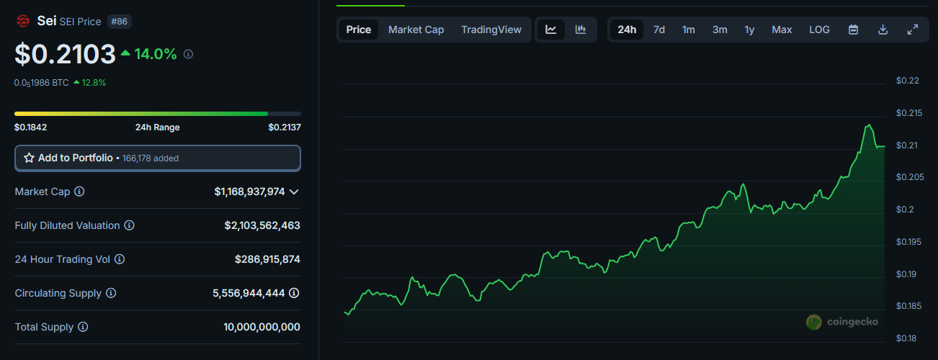
Task: Click the $0.22 axis label
Action: pyautogui.click(x=907, y=81)
